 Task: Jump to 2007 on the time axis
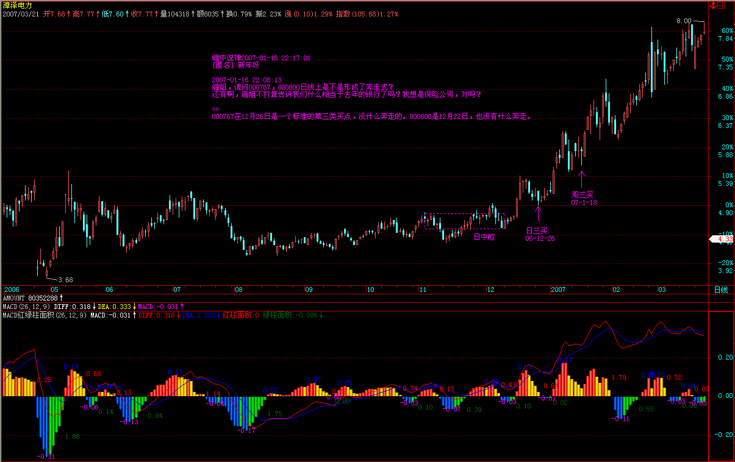click(x=559, y=290)
